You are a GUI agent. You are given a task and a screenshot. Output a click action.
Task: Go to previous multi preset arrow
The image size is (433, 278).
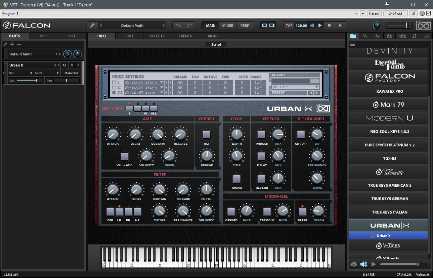pos(101,26)
